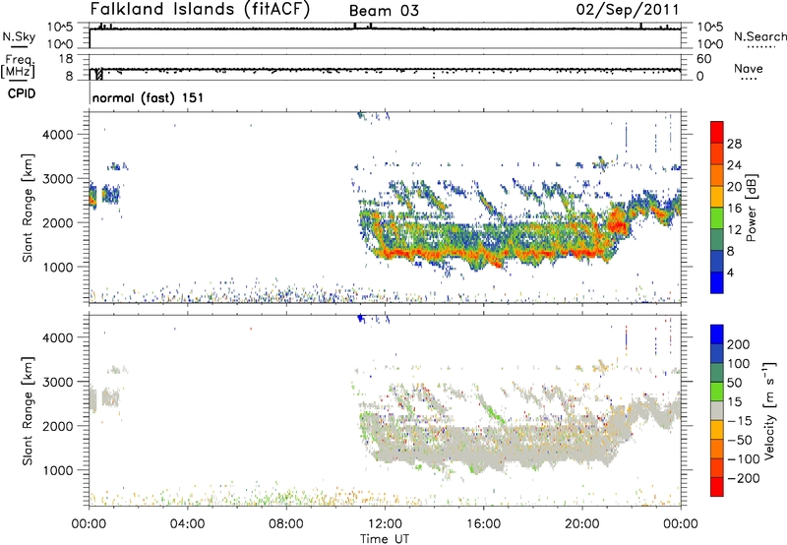Click the blue top Velocity colorbar segment
This screenshot has width=787, height=545.
(x=717, y=334)
